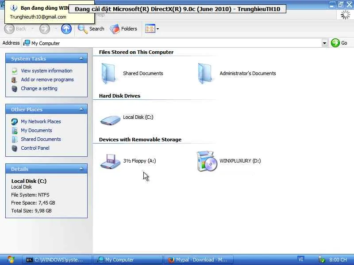
Task: Click the My Computer icon in Address bar
Action: coord(27,43)
